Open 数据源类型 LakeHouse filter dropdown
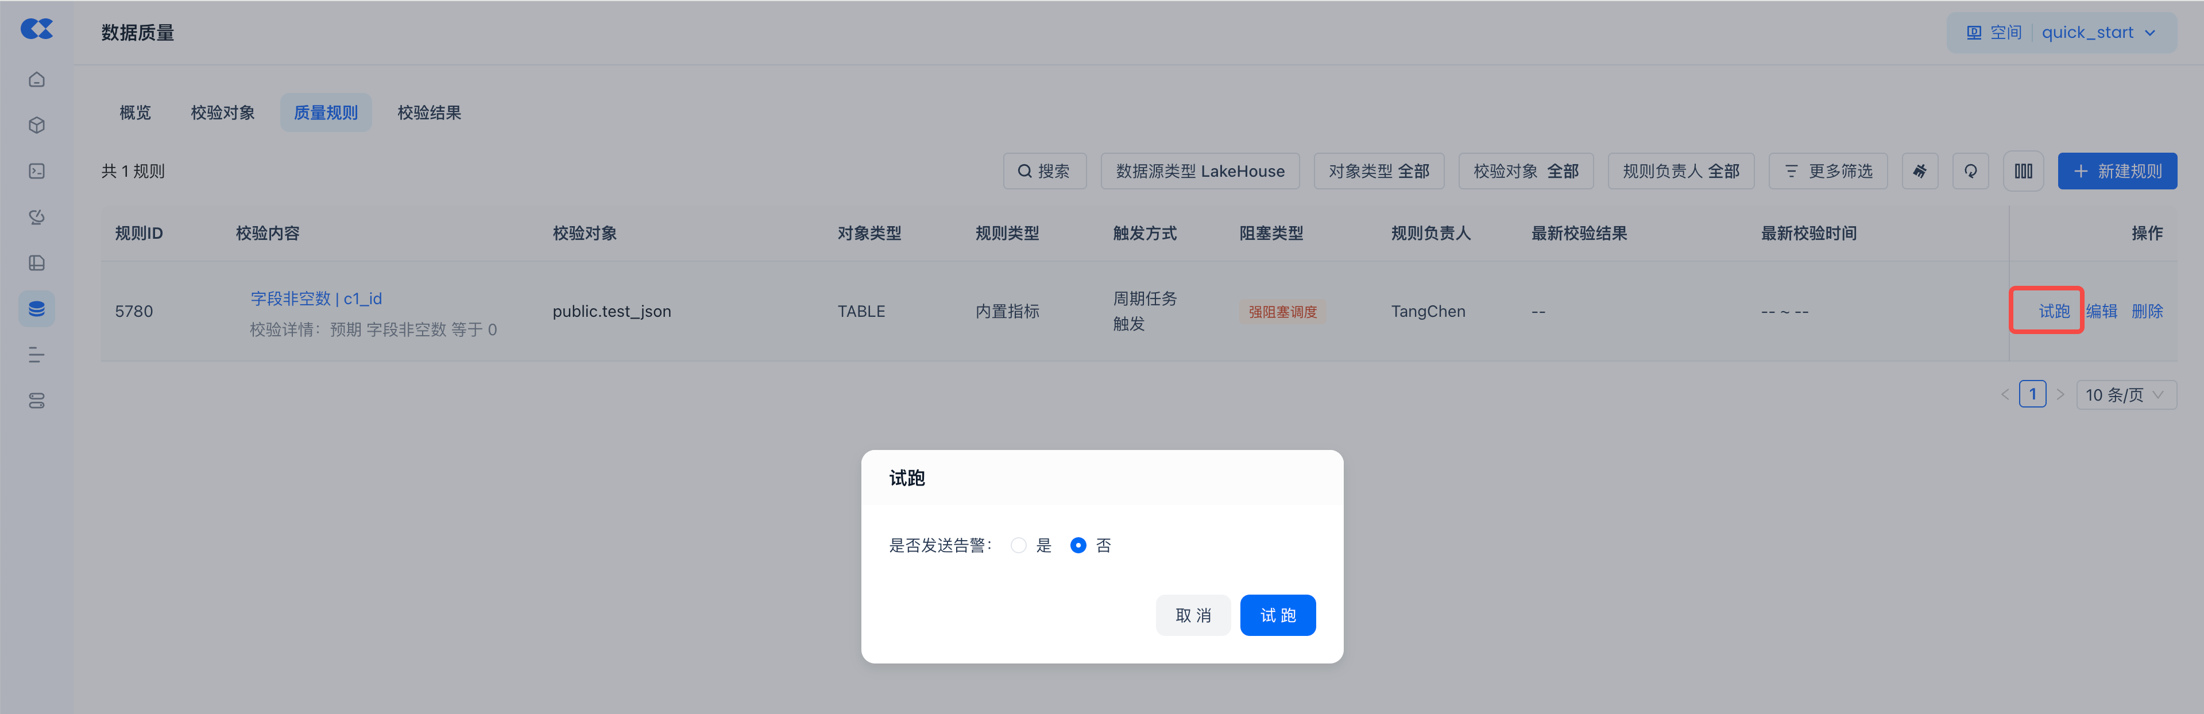Viewport: 2204px width, 714px height. [1200, 171]
